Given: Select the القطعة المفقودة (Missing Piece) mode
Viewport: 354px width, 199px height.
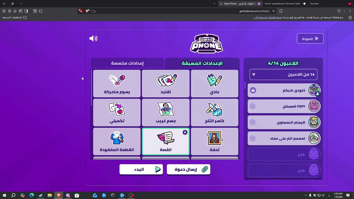Looking at the screenshot, I should [117, 142].
